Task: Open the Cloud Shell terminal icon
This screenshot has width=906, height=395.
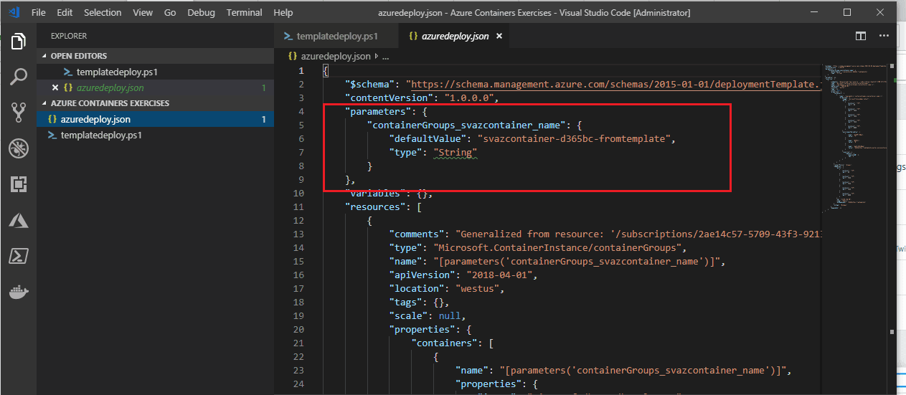Action: coord(18,256)
